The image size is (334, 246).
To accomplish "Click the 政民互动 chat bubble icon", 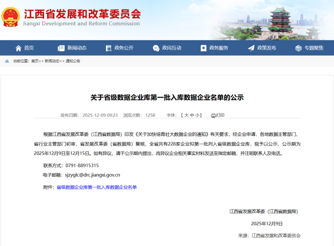I will pyautogui.click(x=156, y=48).
